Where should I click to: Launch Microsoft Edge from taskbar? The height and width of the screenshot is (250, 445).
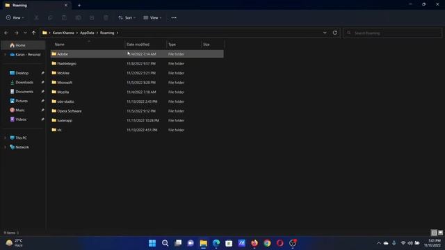[216, 243]
